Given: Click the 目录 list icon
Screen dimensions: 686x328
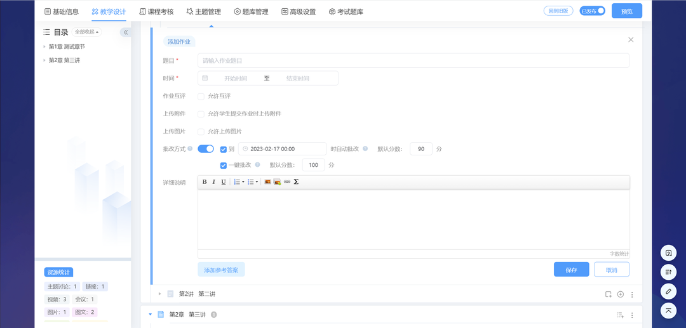Looking at the screenshot, I should click(x=47, y=32).
